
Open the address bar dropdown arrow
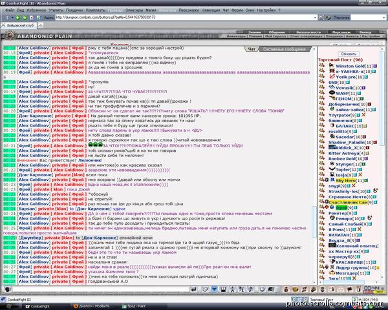click(x=315, y=17)
